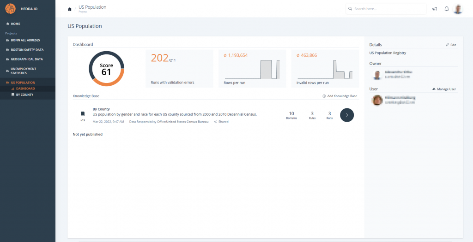
Task: Click Manage User link
Action: pyautogui.click(x=444, y=89)
